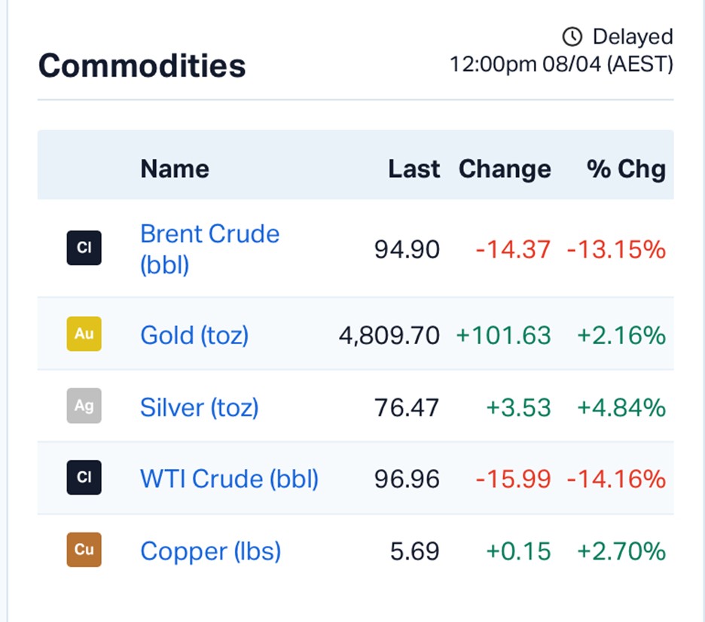Image resolution: width=705 pixels, height=622 pixels.
Task: Click the 12:00pm 08/04 (AEST) timestamp
Action: pyautogui.click(x=561, y=64)
